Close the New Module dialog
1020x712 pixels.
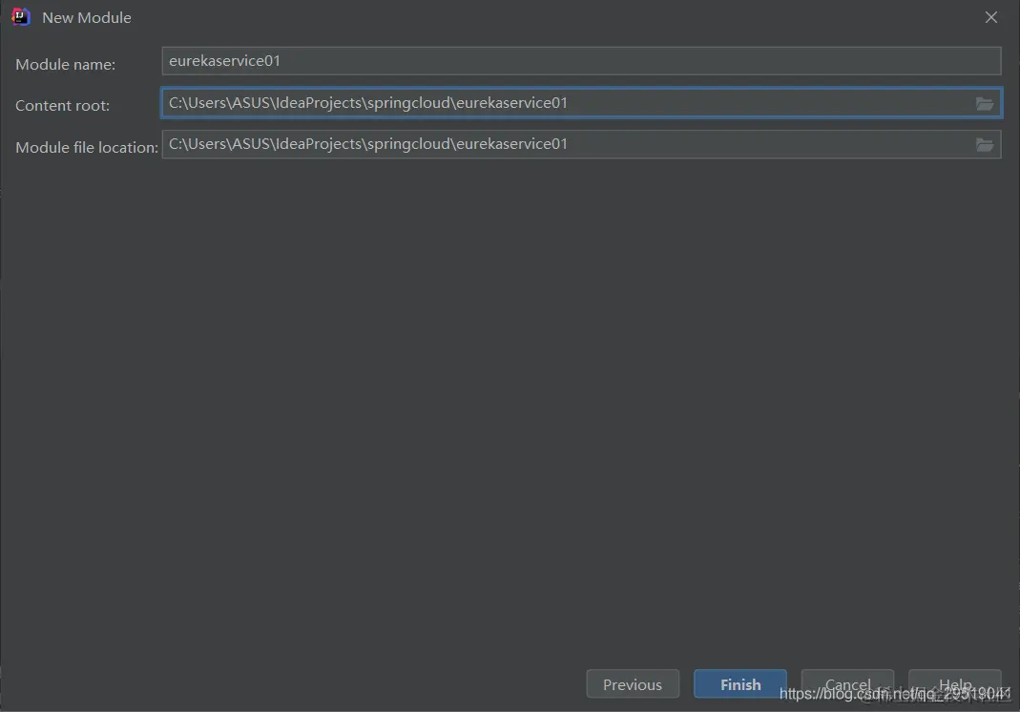[x=990, y=17]
